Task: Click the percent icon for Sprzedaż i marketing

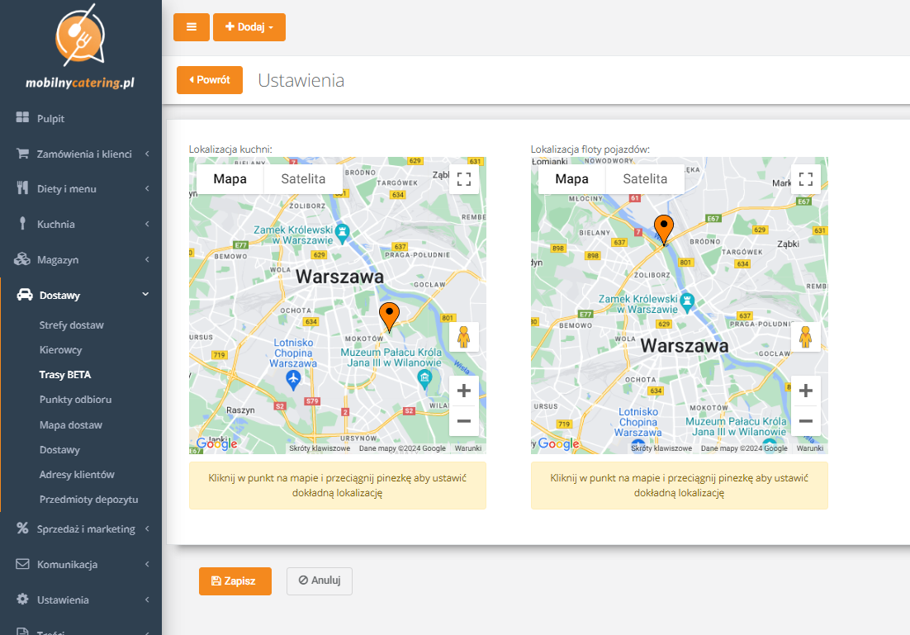Action: (22, 528)
